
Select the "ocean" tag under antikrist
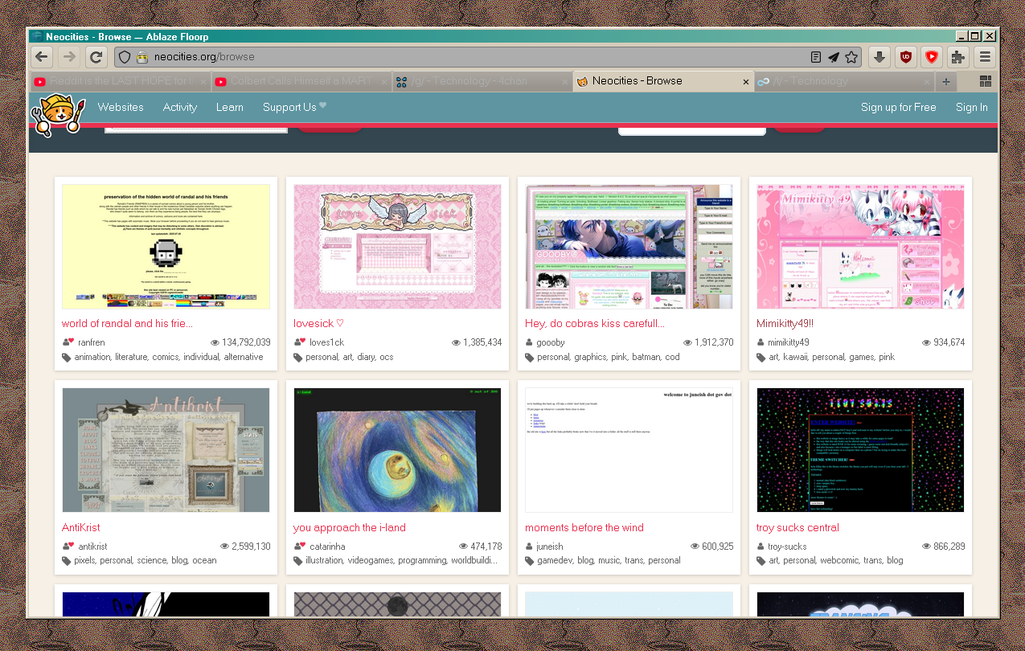(204, 561)
